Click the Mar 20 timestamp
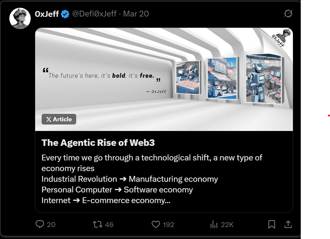The image size is (330, 239). click(136, 14)
